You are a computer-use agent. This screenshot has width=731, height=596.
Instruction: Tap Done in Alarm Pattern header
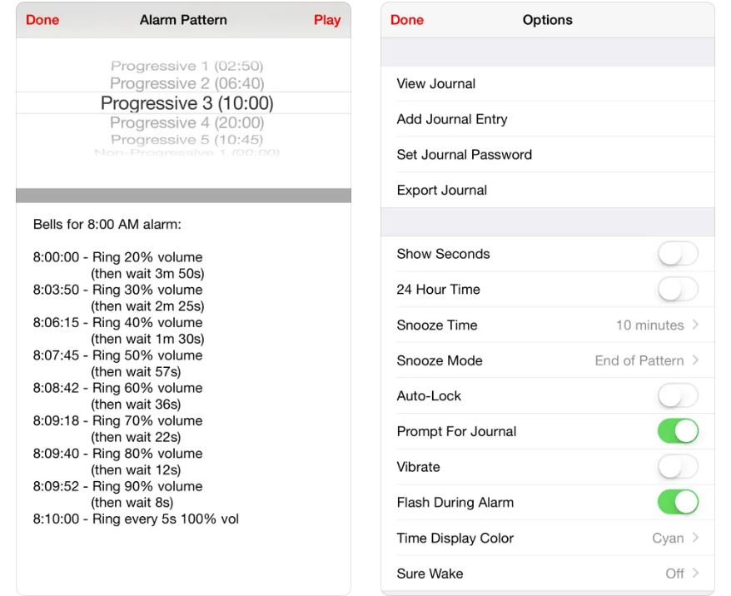42,20
